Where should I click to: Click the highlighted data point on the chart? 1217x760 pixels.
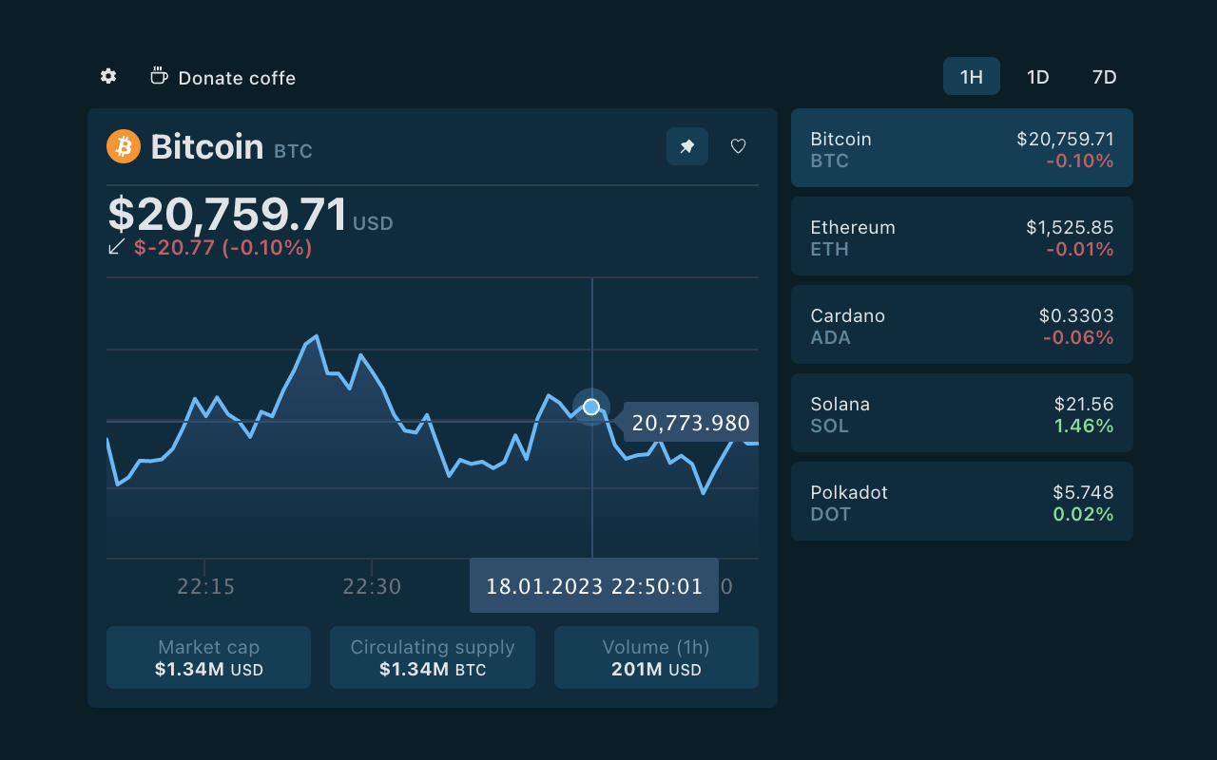pos(592,407)
